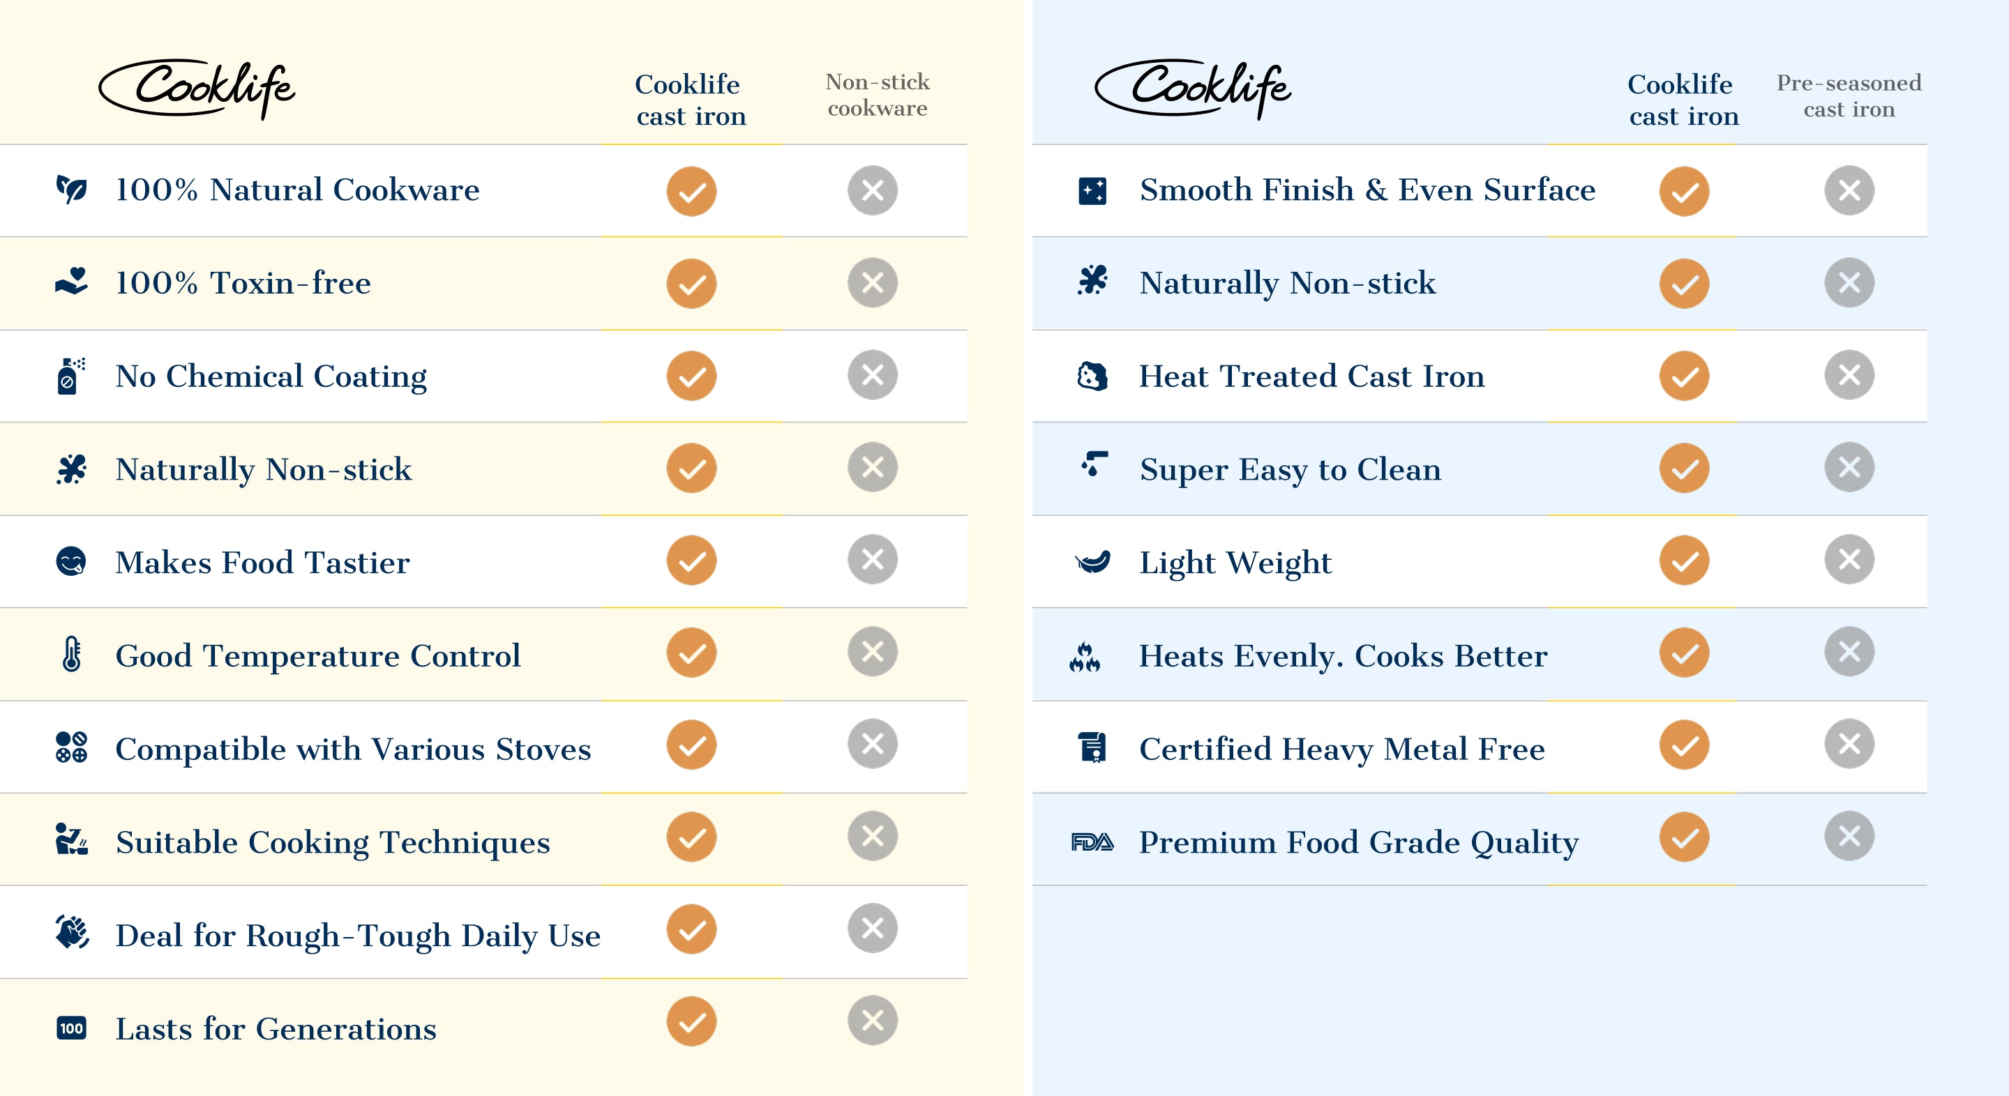Click the Cooklife logo in the left panel
The width and height of the screenshot is (2009, 1096).
pos(197,89)
